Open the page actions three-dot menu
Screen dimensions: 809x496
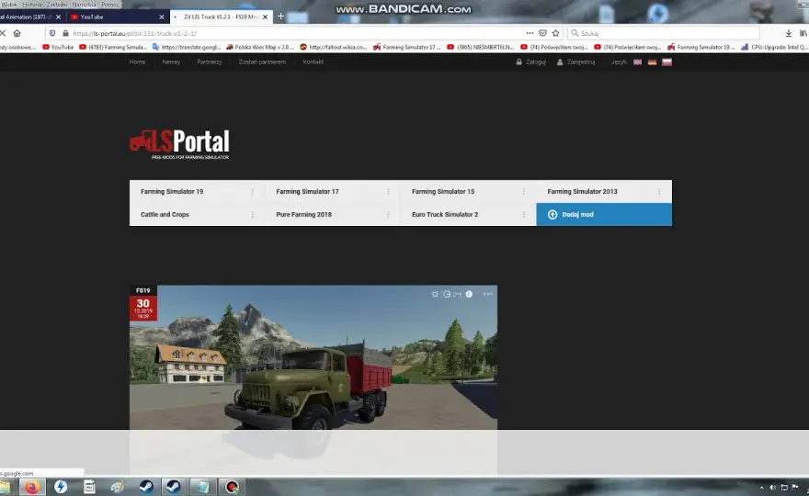tap(530, 33)
